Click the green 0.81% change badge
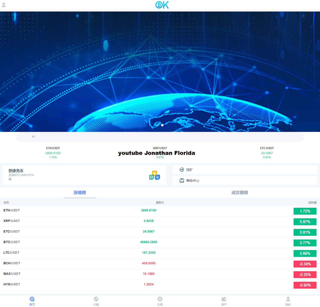Screen dimensions: 320x307 305,232
